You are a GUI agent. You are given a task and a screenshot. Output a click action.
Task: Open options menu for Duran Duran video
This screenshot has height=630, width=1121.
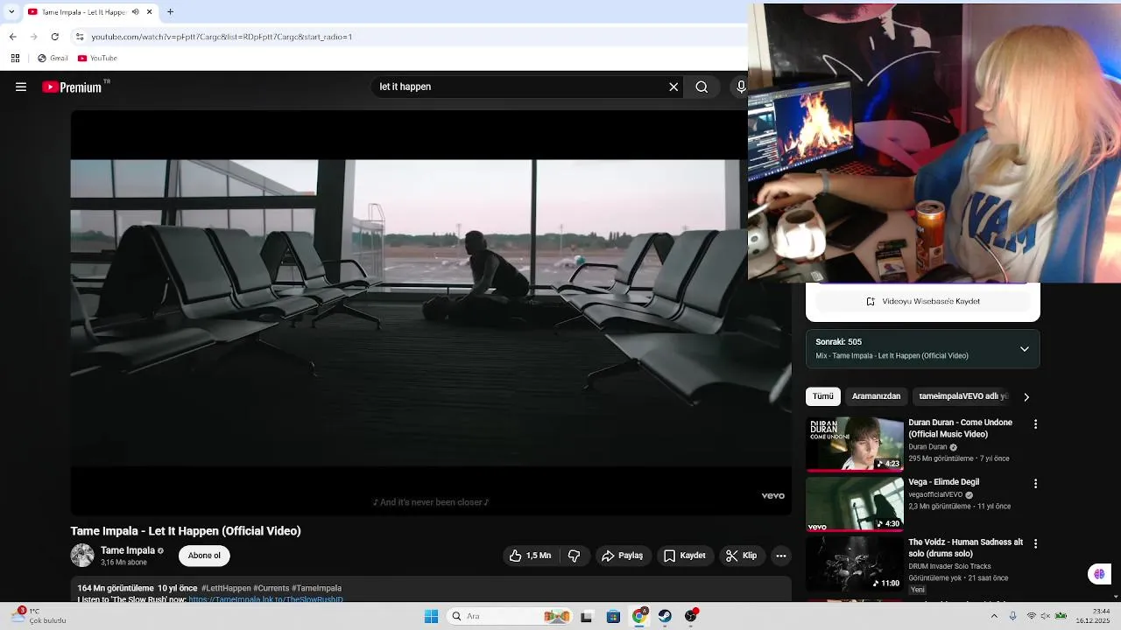1035,424
